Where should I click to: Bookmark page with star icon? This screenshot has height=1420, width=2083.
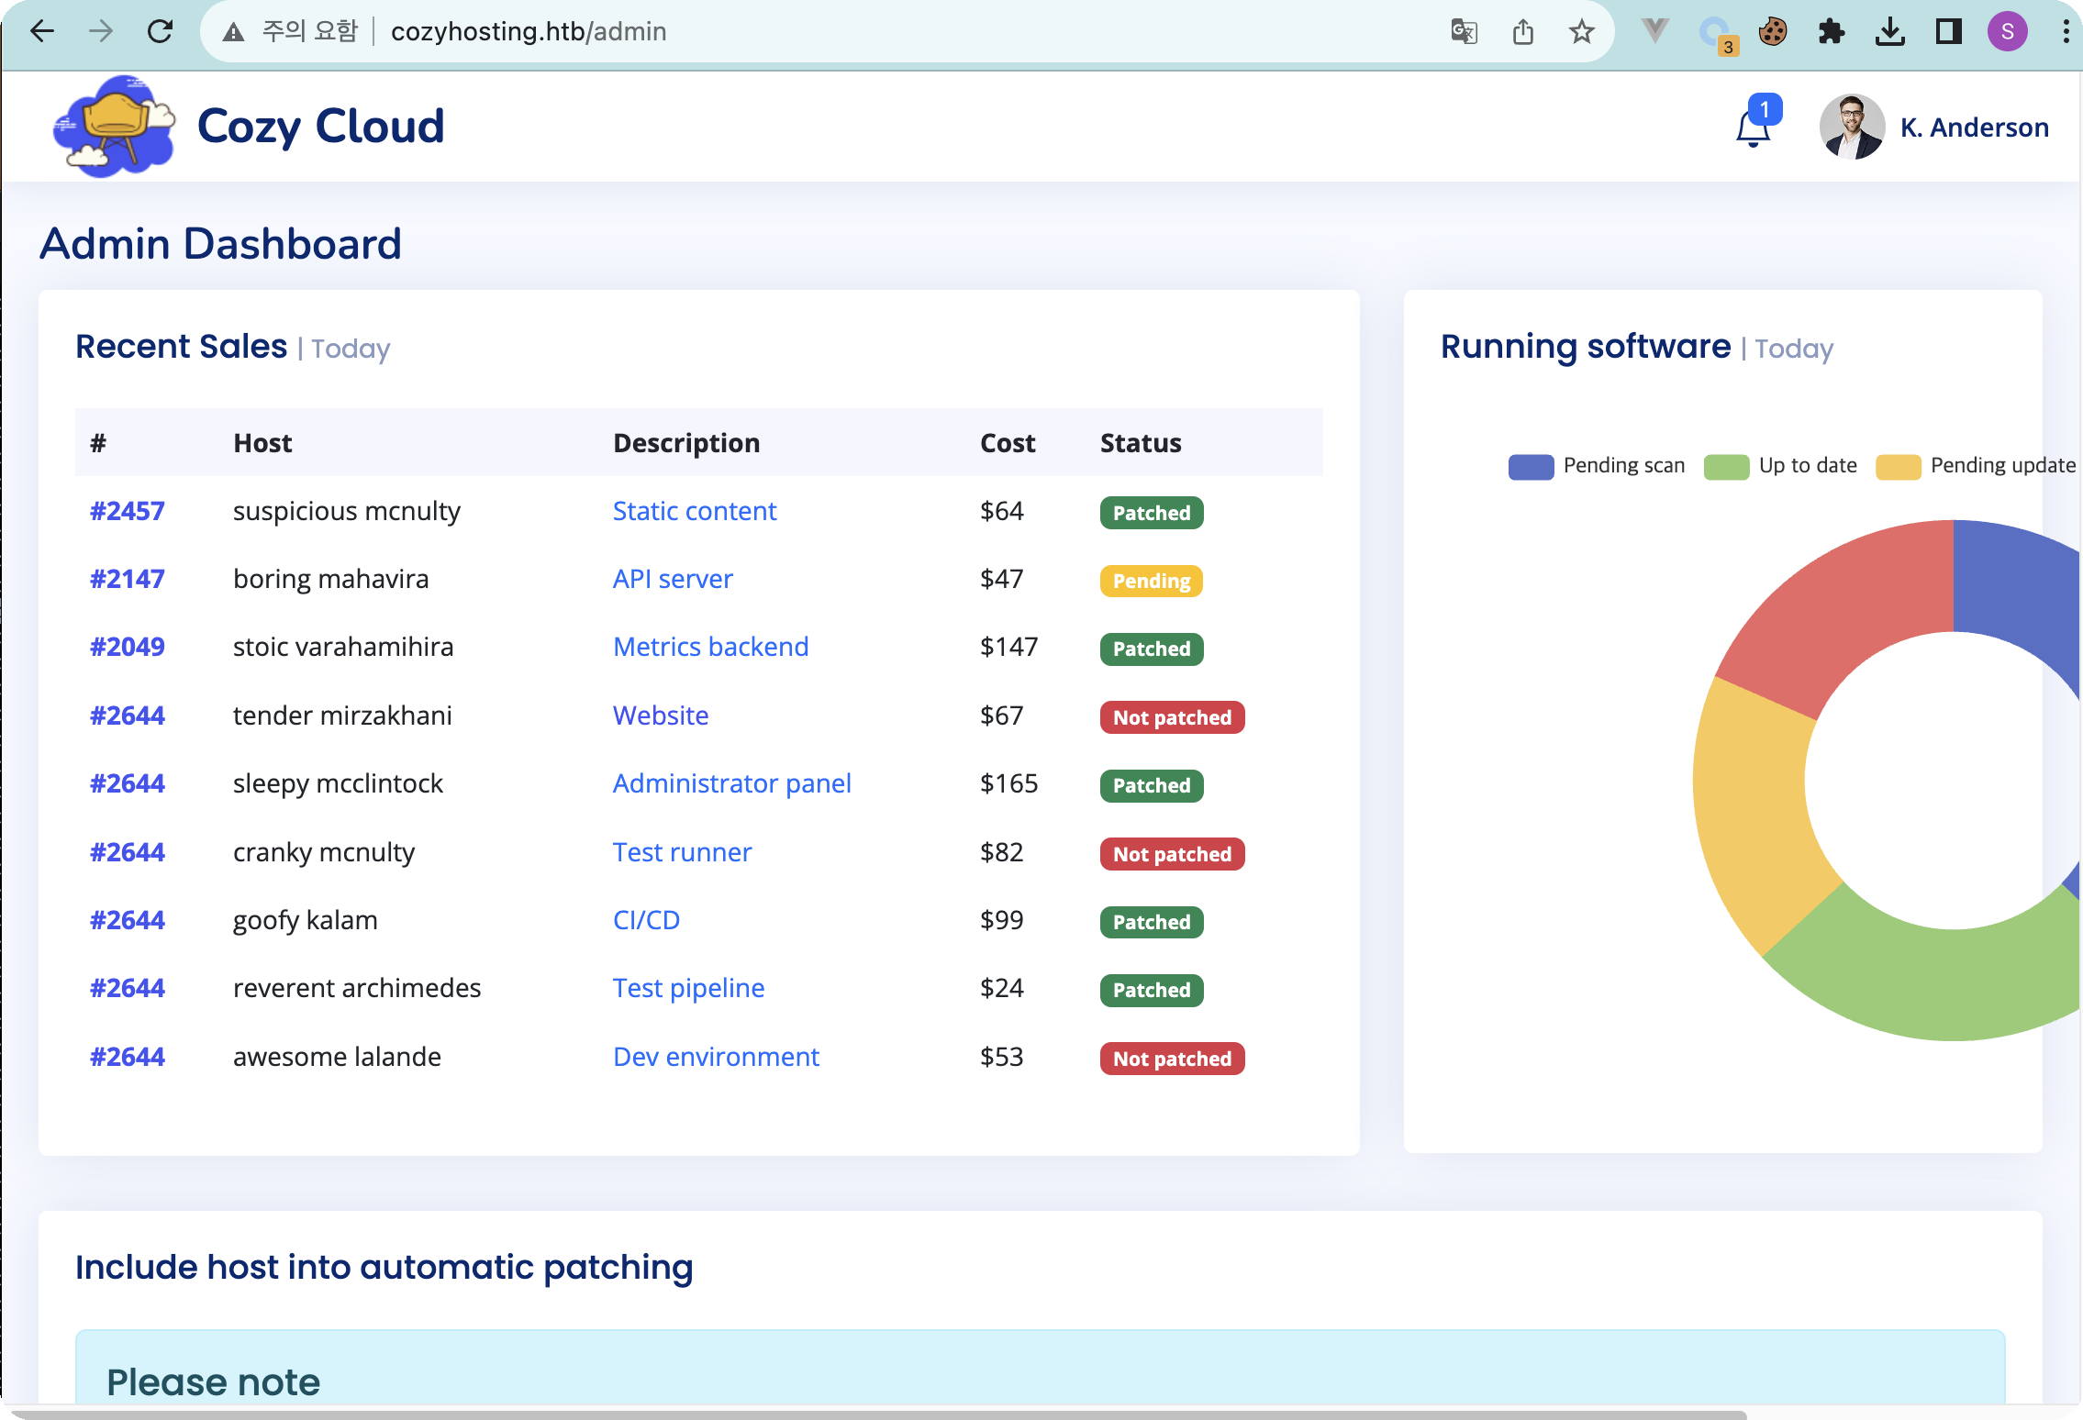coord(1581,32)
